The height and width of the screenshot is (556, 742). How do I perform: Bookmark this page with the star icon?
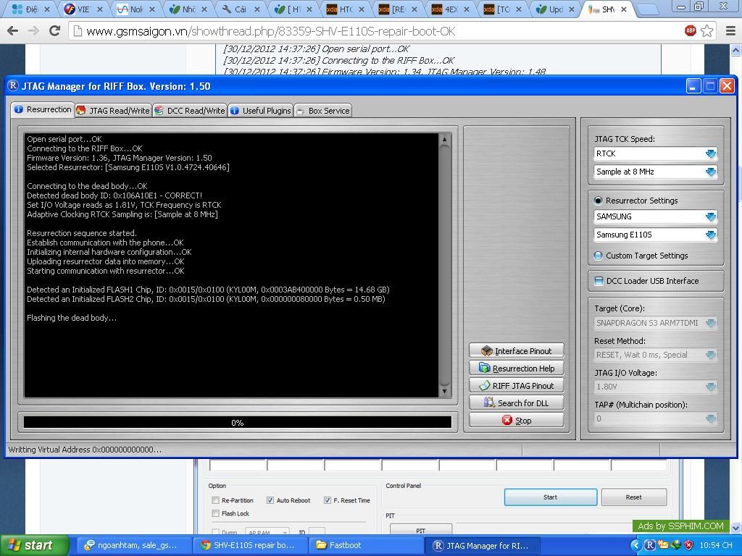[x=707, y=31]
